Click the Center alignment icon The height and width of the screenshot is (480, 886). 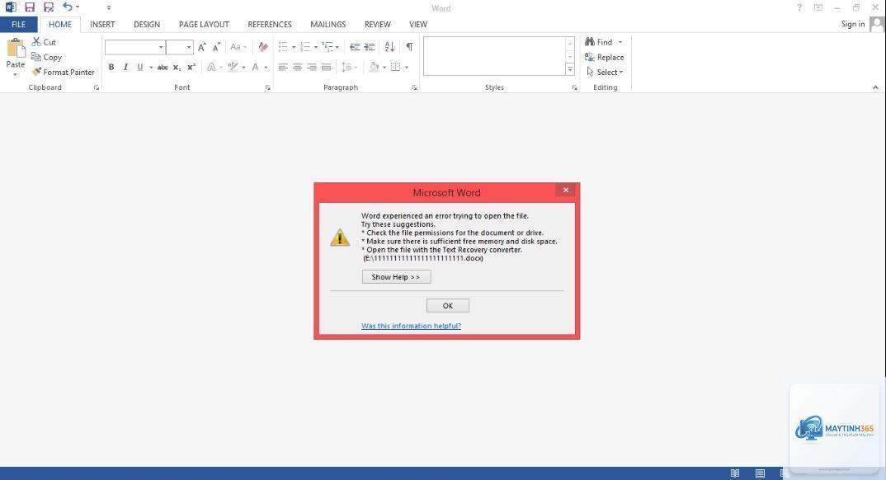coord(297,67)
